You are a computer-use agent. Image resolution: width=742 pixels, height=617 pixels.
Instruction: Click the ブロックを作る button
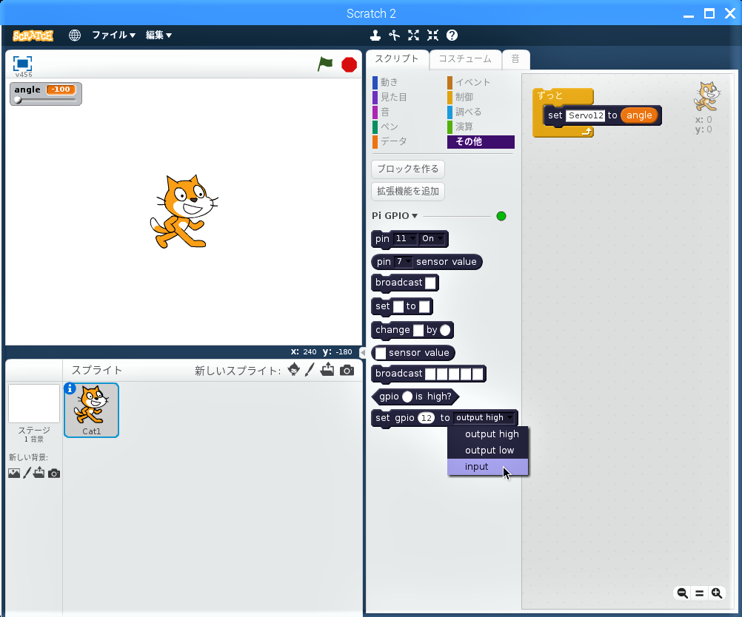click(407, 169)
